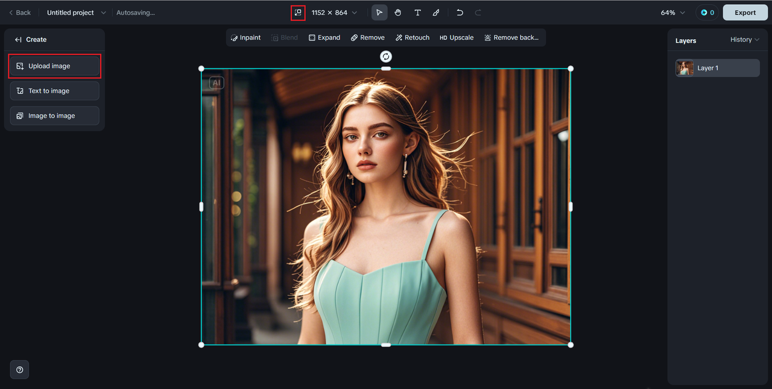Click the AI badge on image
The width and height of the screenshot is (772, 389).
217,83
